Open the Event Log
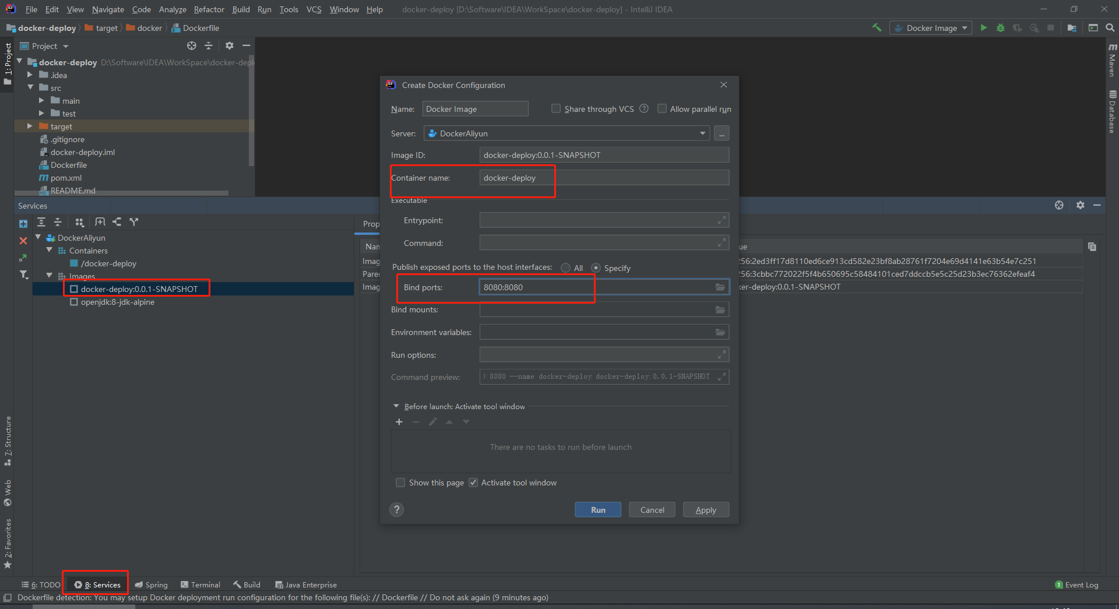The width and height of the screenshot is (1119, 609). click(x=1076, y=585)
